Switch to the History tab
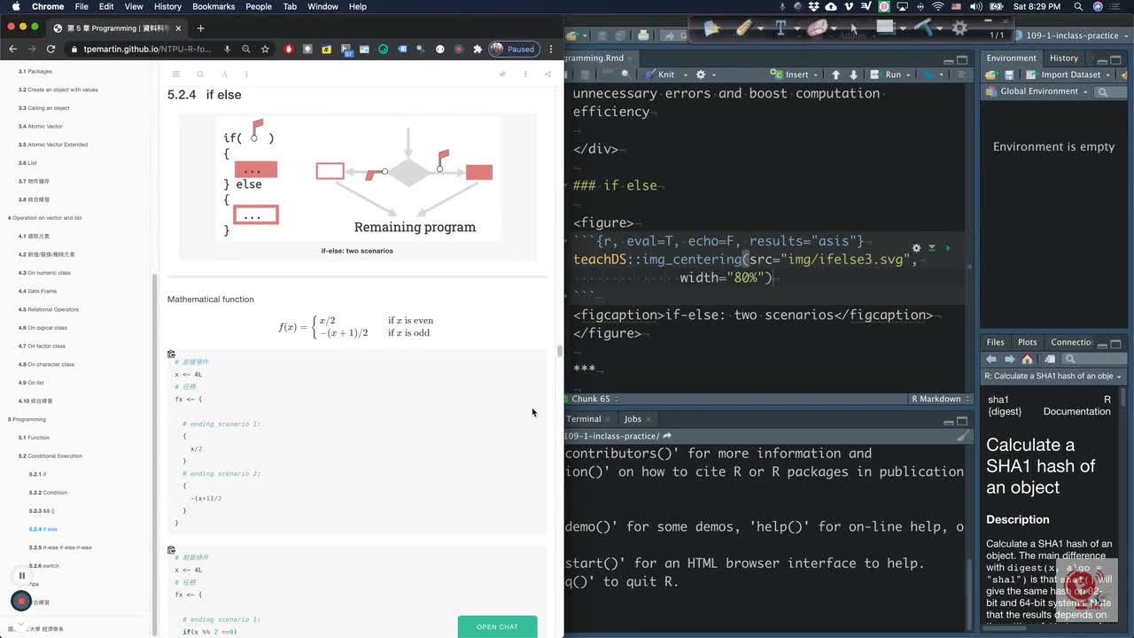This screenshot has width=1134, height=638. [x=1064, y=58]
